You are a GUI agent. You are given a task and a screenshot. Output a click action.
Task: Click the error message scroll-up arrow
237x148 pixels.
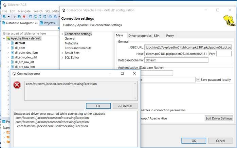135,84
